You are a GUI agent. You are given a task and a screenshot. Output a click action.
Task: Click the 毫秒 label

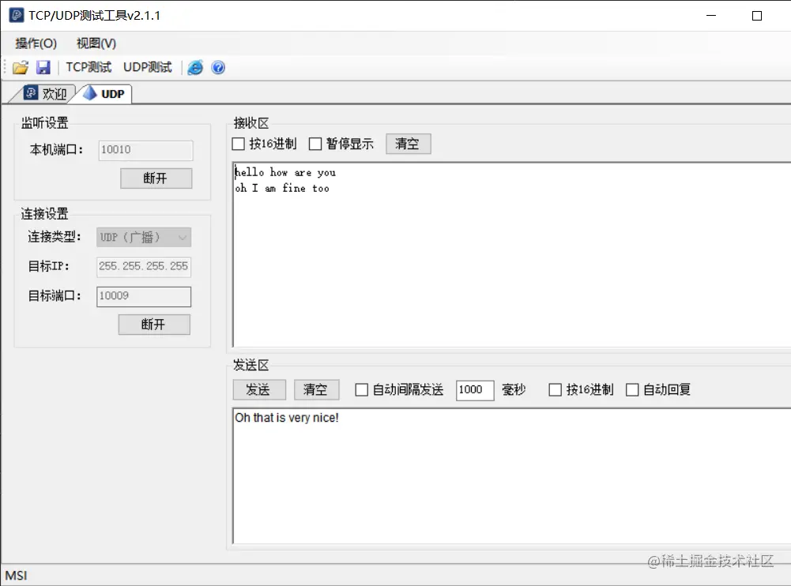514,389
